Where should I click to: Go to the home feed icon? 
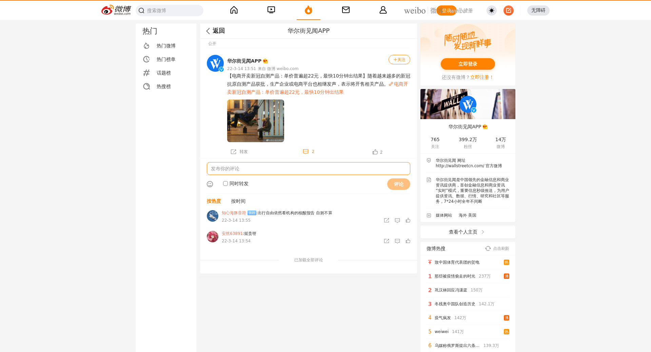234,10
